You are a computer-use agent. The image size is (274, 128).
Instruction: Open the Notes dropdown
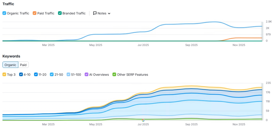pos(102,13)
